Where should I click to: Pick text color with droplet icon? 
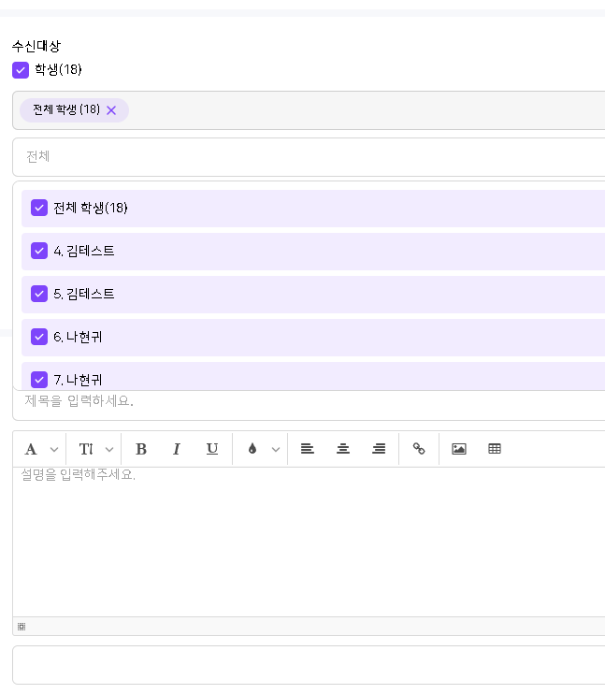[x=252, y=449]
